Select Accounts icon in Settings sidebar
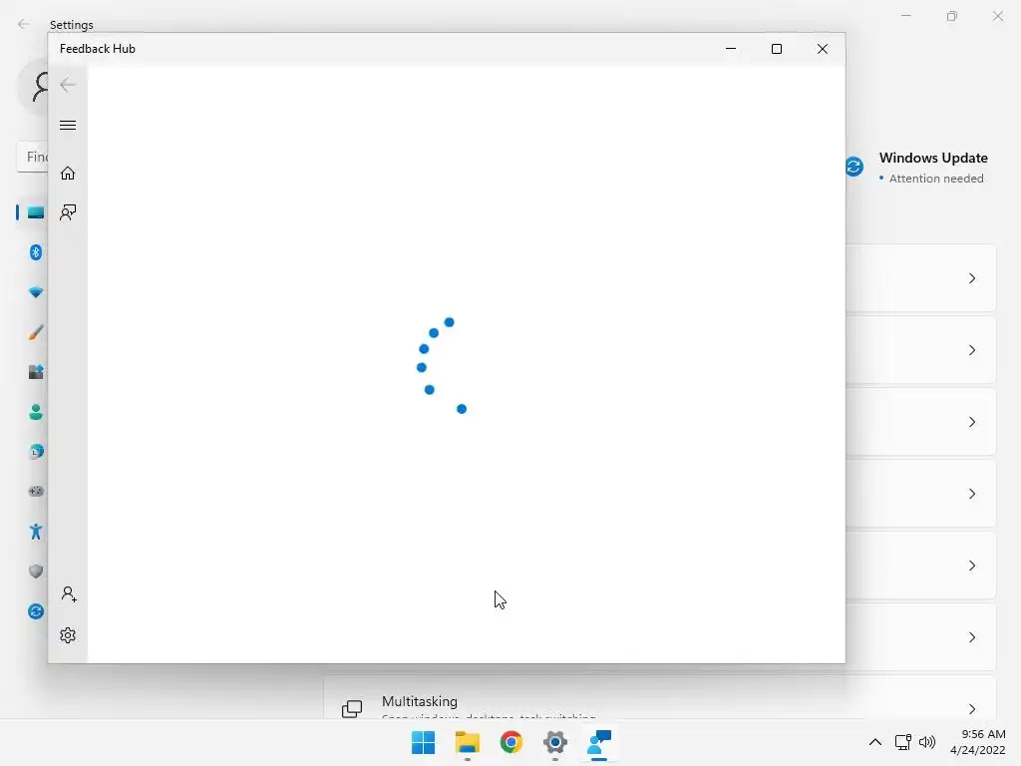The height and width of the screenshot is (766, 1021). pos(36,412)
